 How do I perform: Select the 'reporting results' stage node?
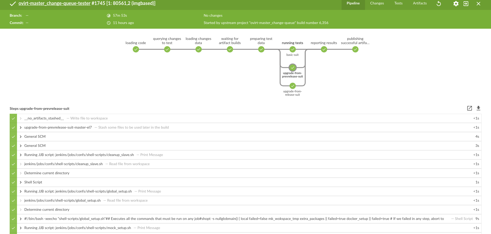point(324,49)
